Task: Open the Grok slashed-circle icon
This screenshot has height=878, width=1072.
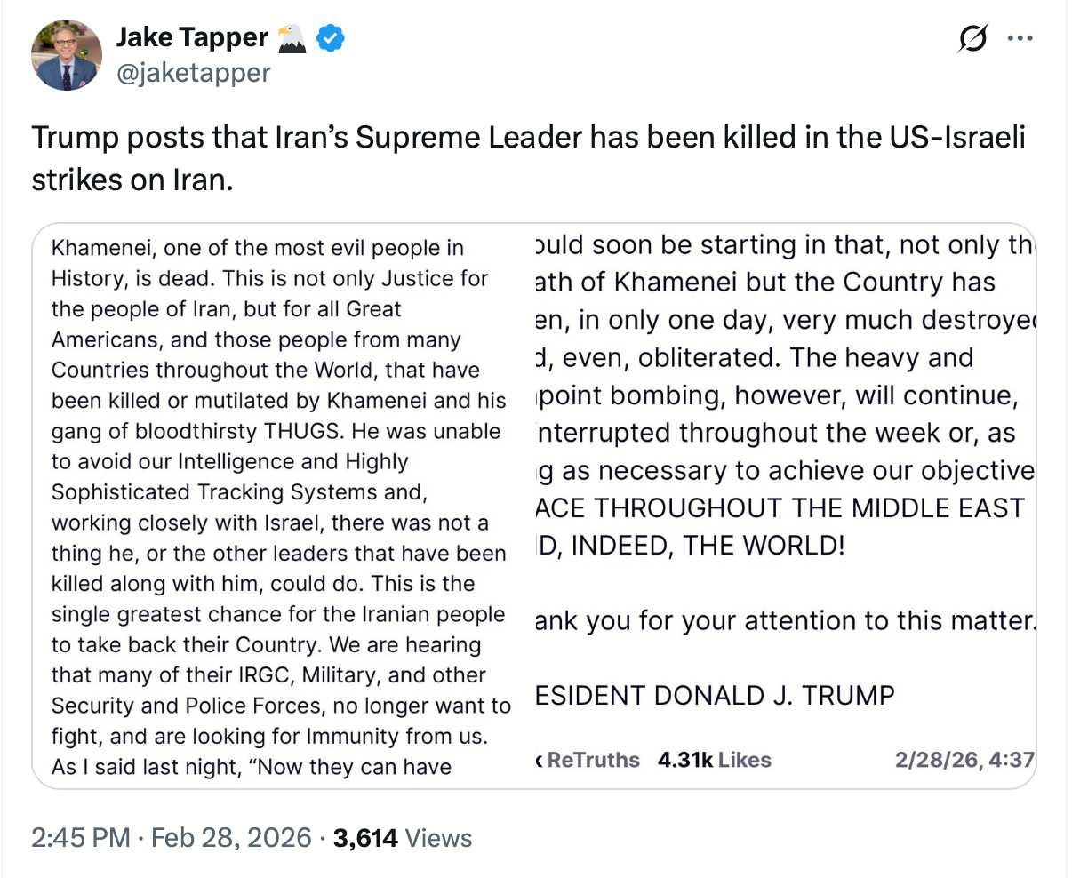Action: [973, 39]
